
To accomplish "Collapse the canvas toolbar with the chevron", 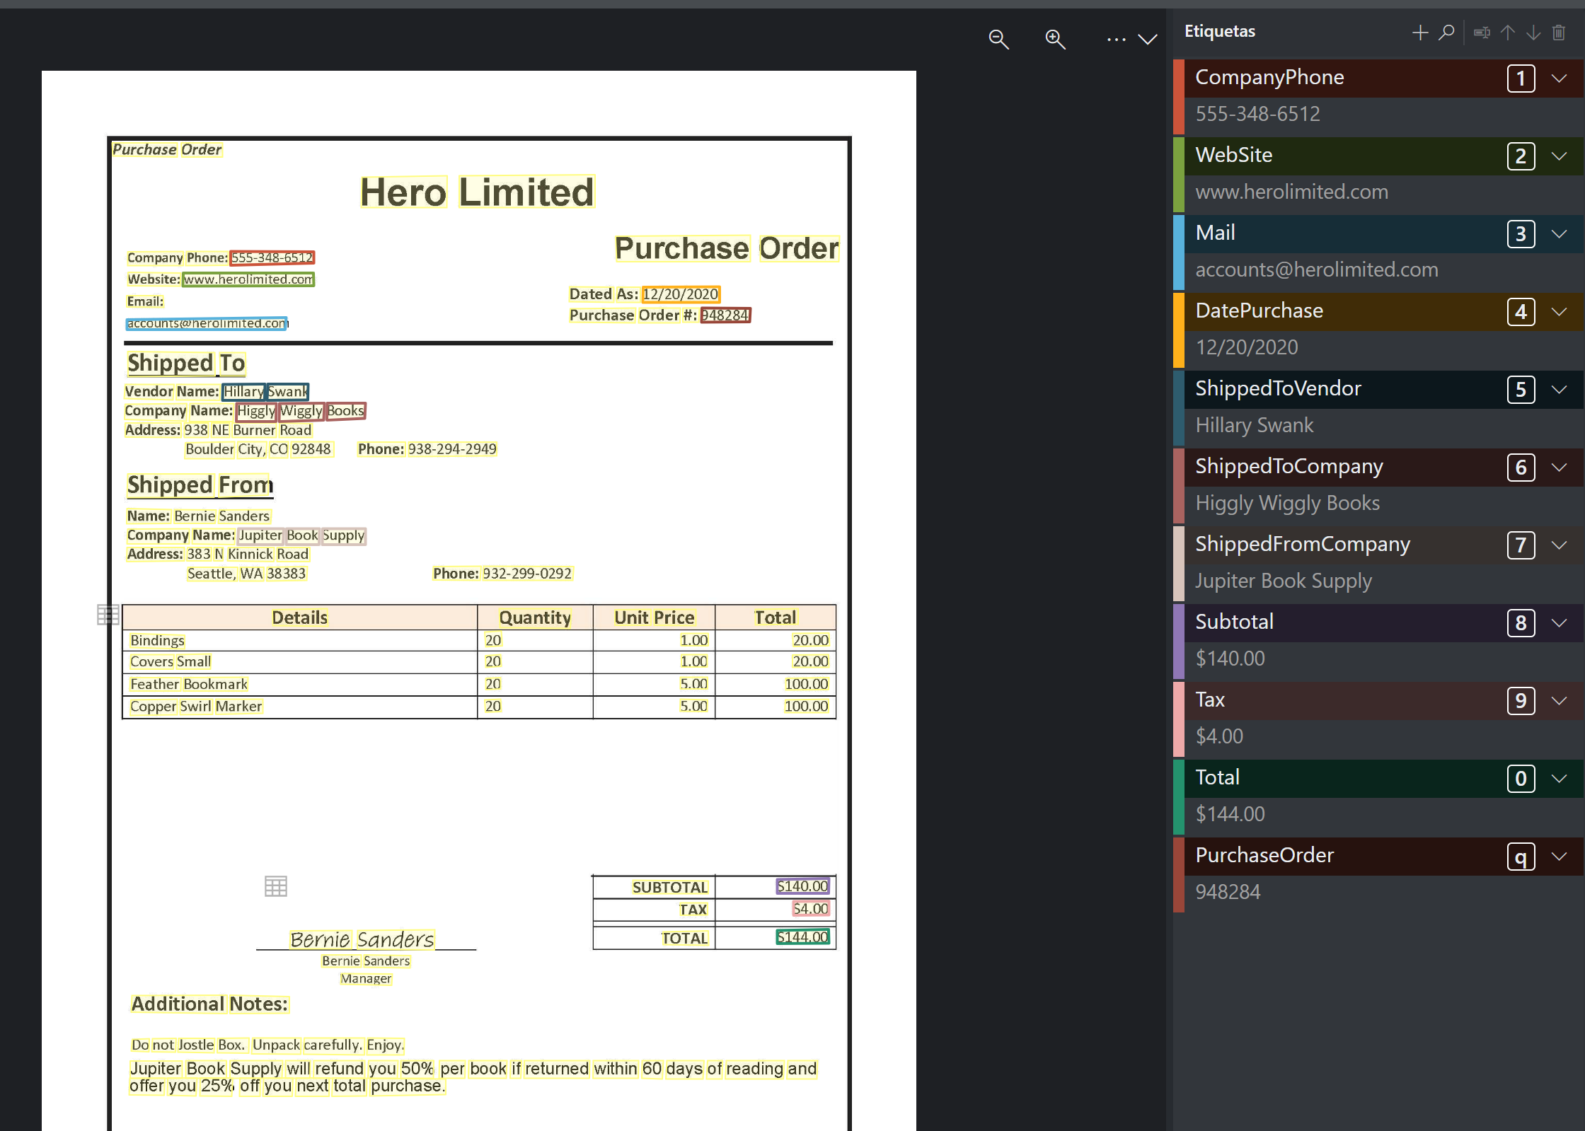I will pyautogui.click(x=1147, y=40).
